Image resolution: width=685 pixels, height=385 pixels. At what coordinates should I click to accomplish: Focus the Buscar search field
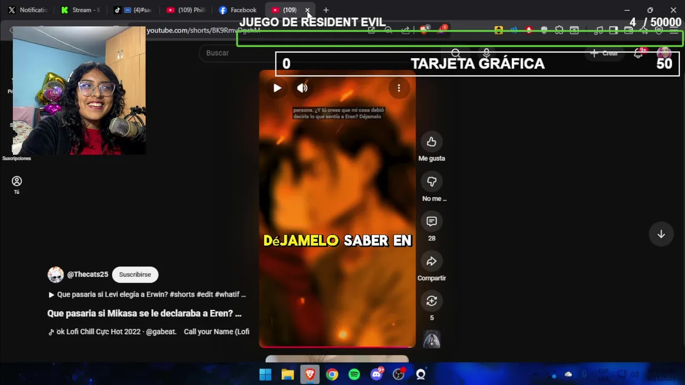coord(321,53)
